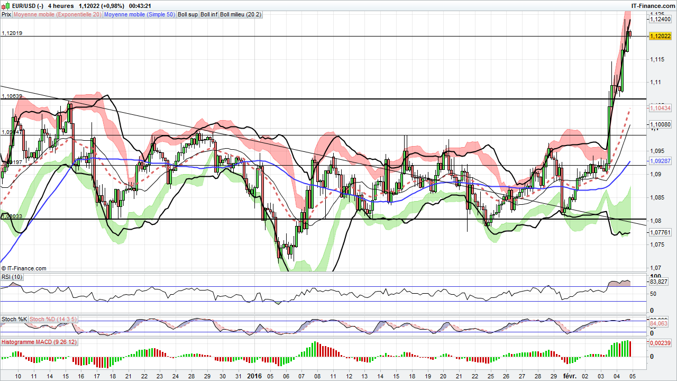677x381 pixels.
Task: Click the © IT-Finance.com copyright link
Action: [x=24, y=268]
